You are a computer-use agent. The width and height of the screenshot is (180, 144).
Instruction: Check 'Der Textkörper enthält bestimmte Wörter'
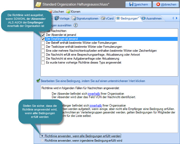tap(43, 47)
